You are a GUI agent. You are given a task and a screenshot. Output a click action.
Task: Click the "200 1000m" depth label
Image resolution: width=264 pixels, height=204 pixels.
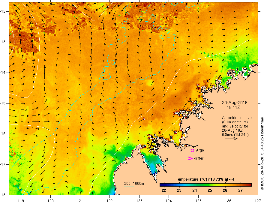(134, 184)
